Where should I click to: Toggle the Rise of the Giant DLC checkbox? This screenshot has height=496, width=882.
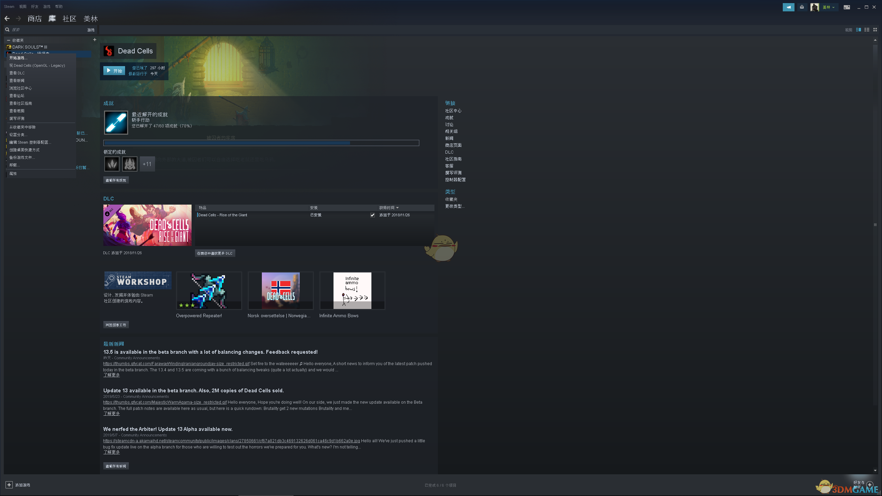[x=372, y=215]
